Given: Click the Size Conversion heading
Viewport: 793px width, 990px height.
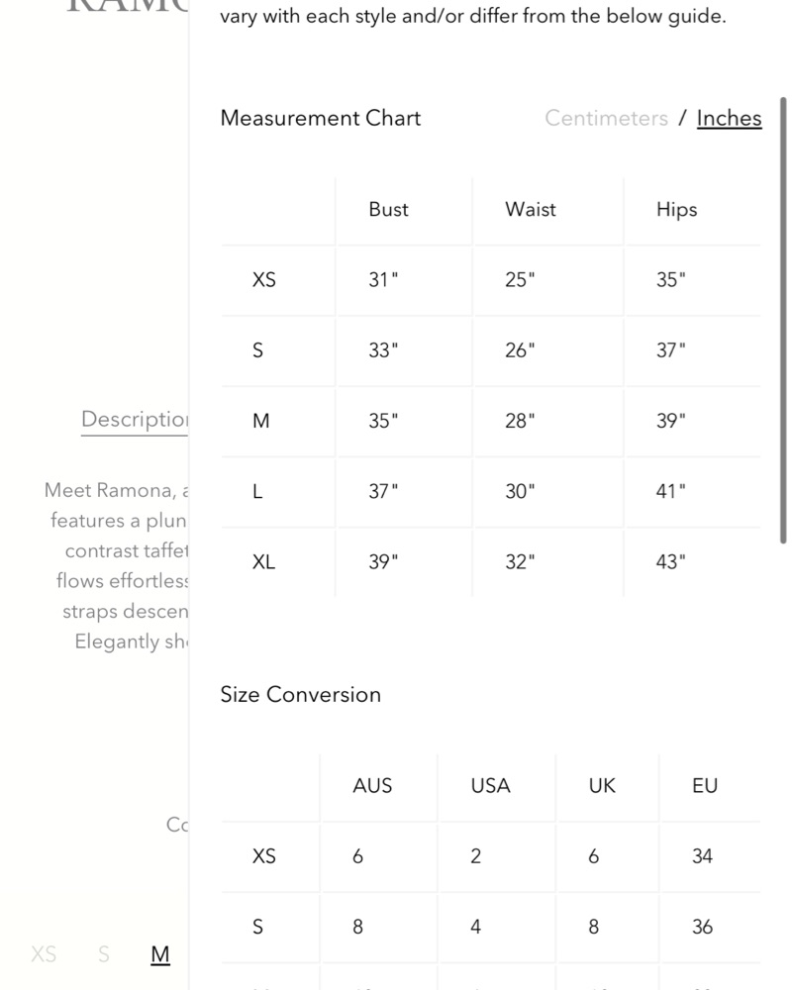Looking at the screenshot, I should click(x=300, y=694).
